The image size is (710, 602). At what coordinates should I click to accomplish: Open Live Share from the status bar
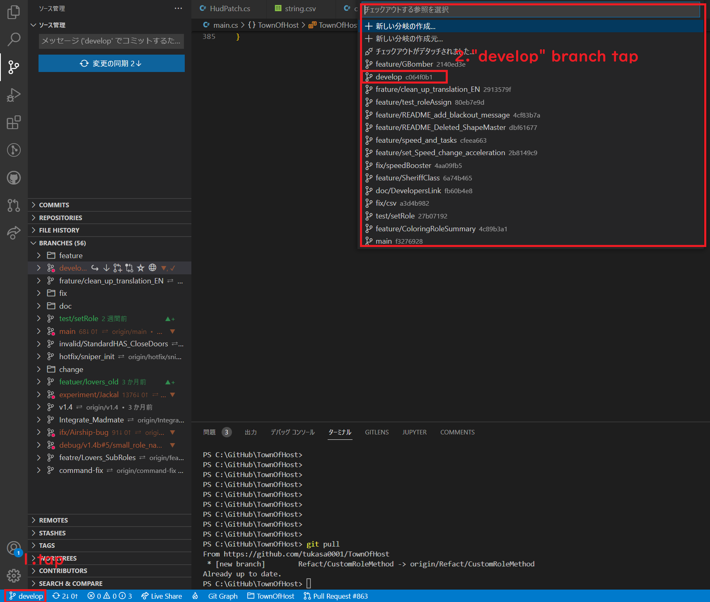[162, 596]
